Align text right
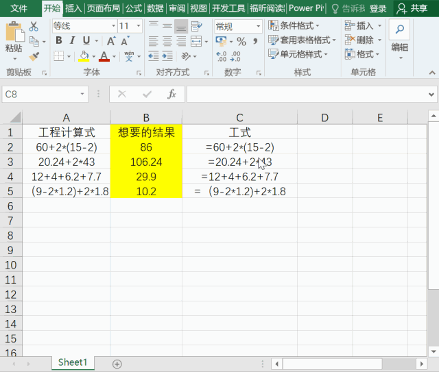 coord(181,41)
